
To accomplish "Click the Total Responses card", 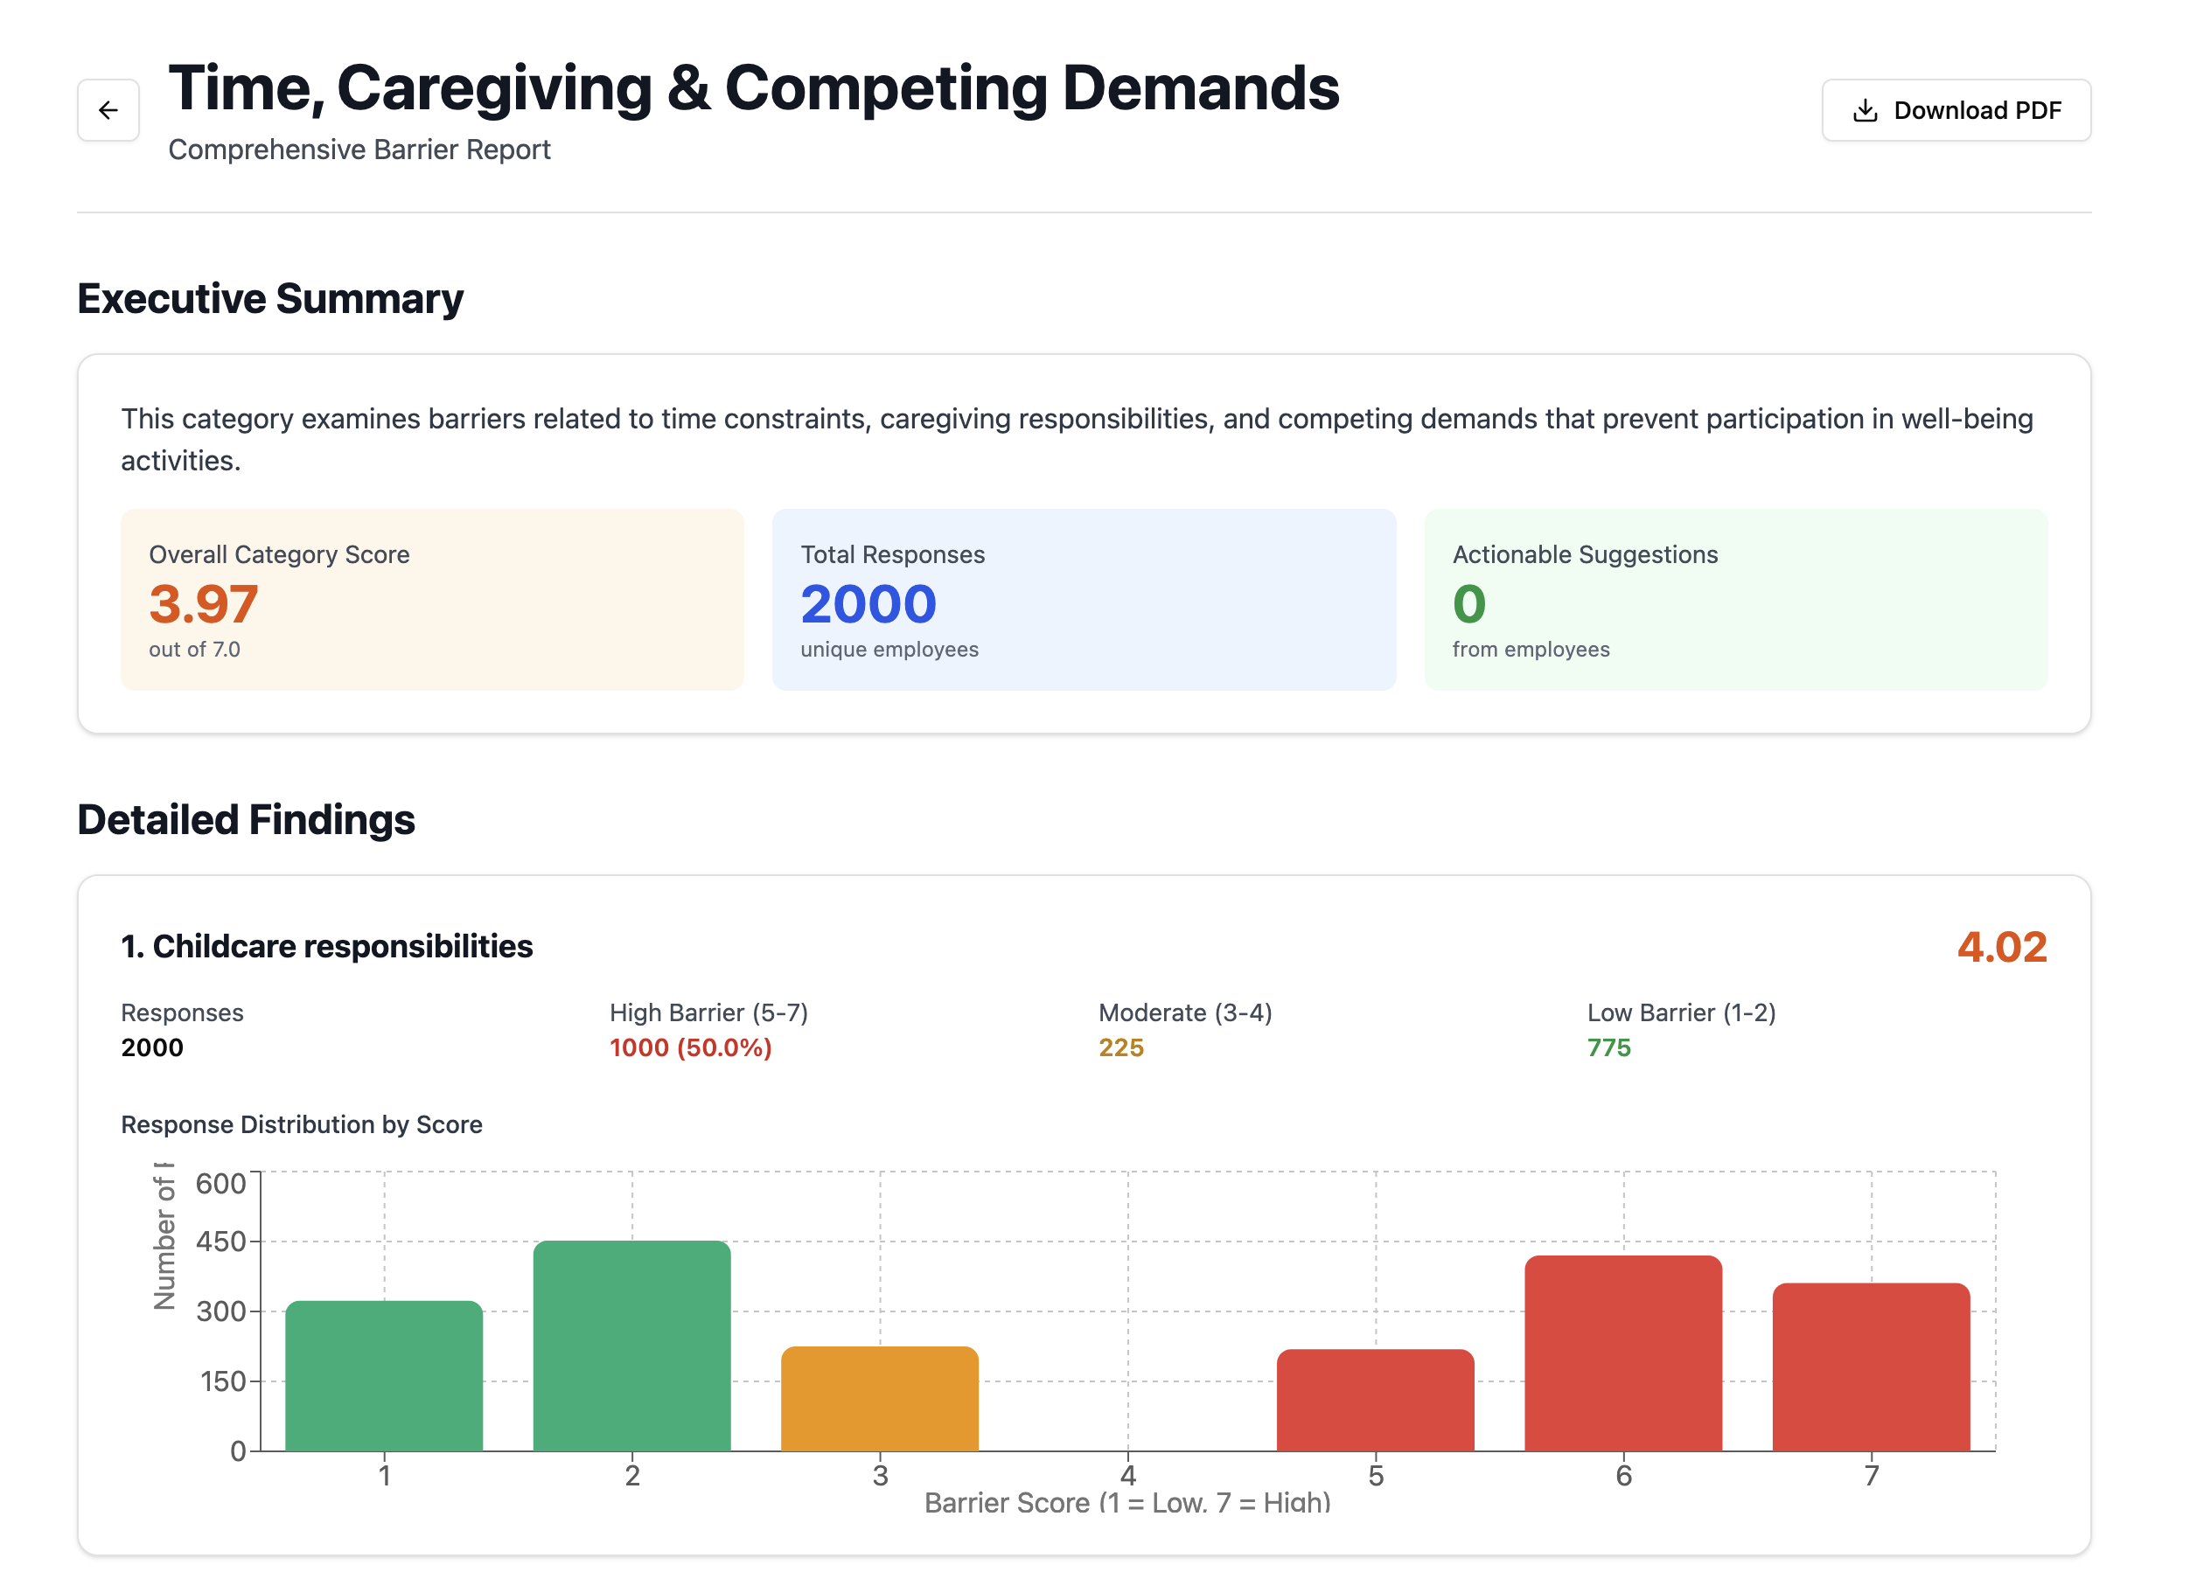I will click(1083, 598).
